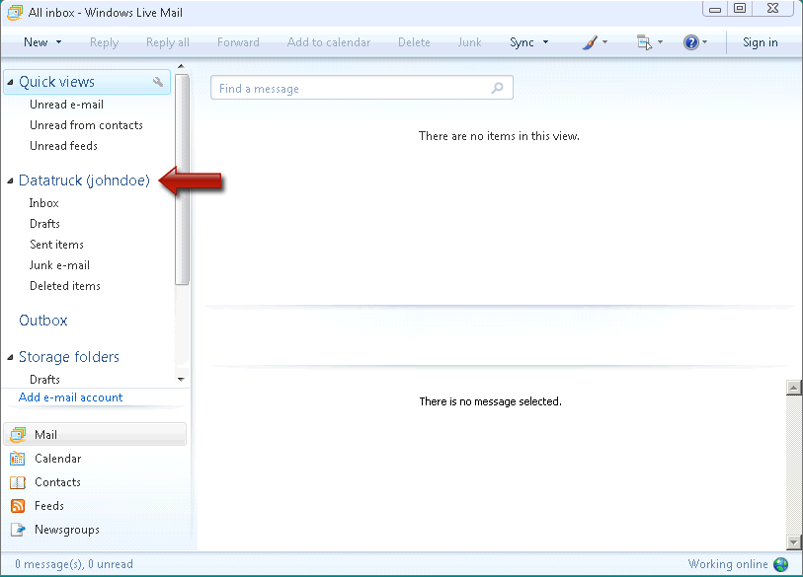
Task: Open Drafts under Datatruck (johndoe)
Action: (44, 224)
